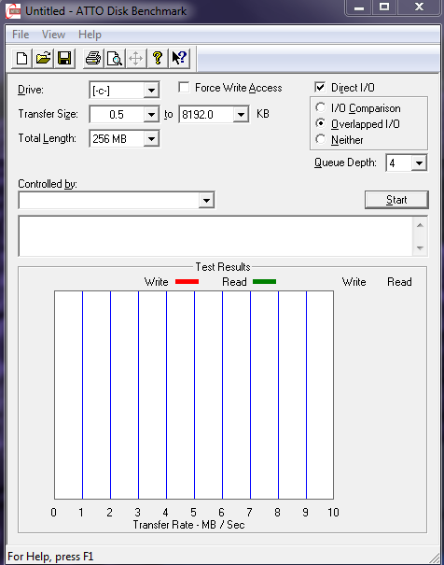444x565 pixels.
Task: Save results using the floppy disk icon
Action: point(64,58)
